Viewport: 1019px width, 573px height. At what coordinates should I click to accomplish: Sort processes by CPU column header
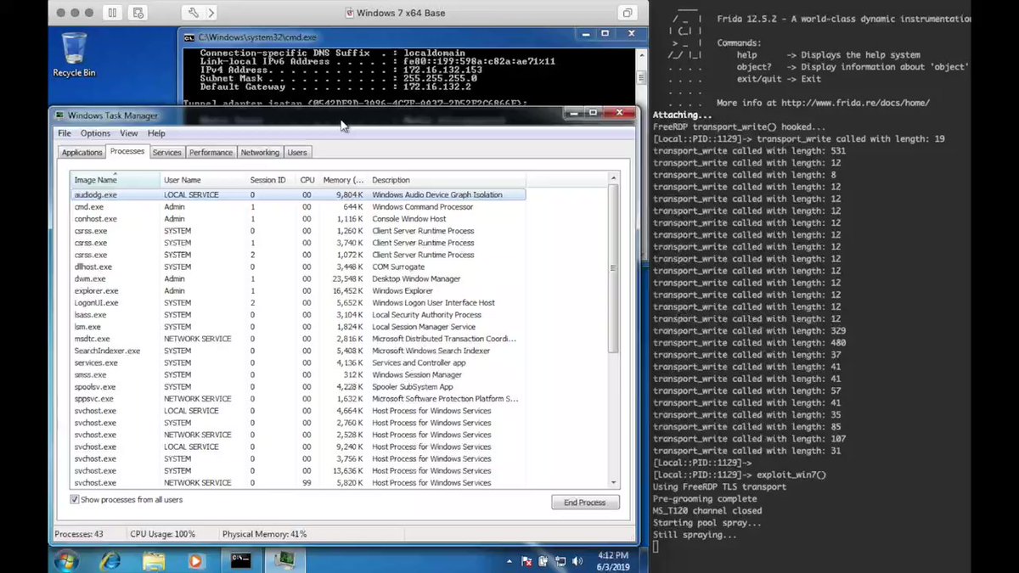tap(307, 180)
